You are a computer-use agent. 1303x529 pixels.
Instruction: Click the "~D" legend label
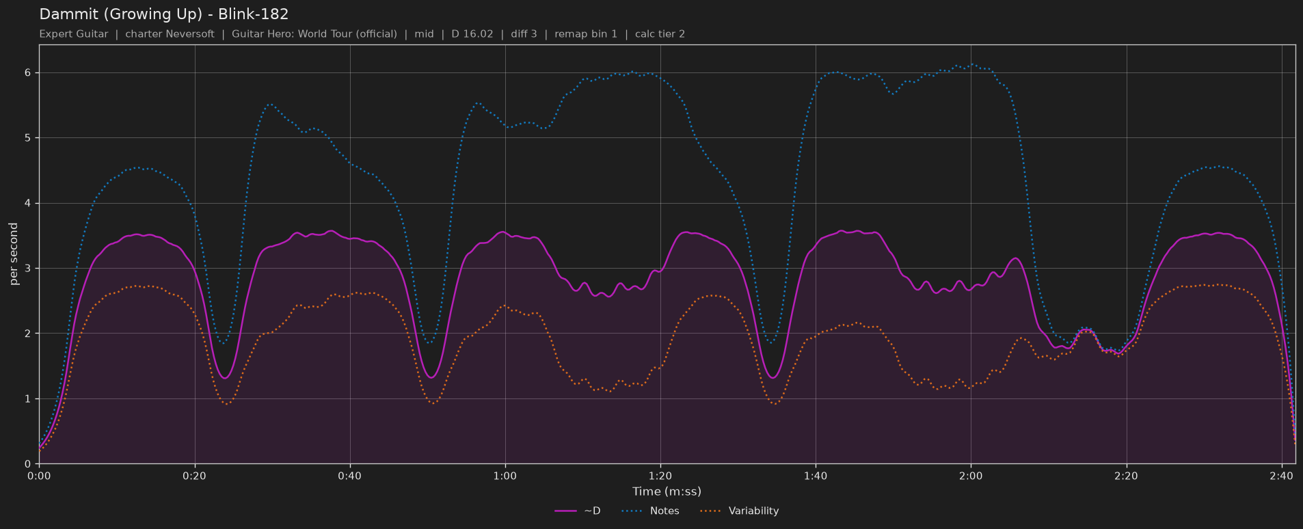pyautogui.click(x=592, y=511)
